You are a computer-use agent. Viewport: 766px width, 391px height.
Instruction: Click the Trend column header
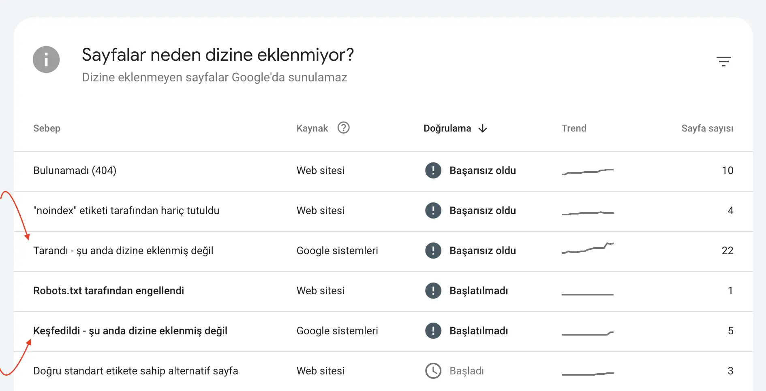pos(574,128)
